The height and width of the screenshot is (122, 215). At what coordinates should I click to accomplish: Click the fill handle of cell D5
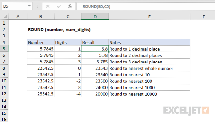point(109,52)
